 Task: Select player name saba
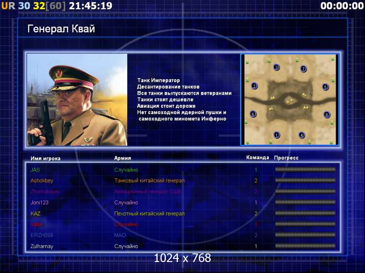click(x=36, y=224)
